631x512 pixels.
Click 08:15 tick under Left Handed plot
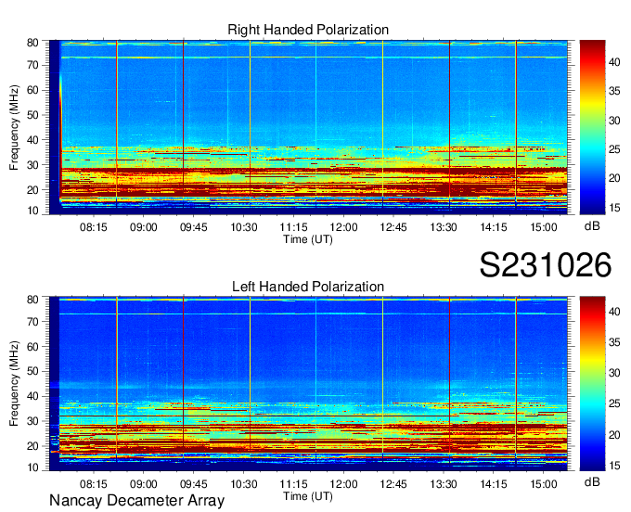[94, 484]
